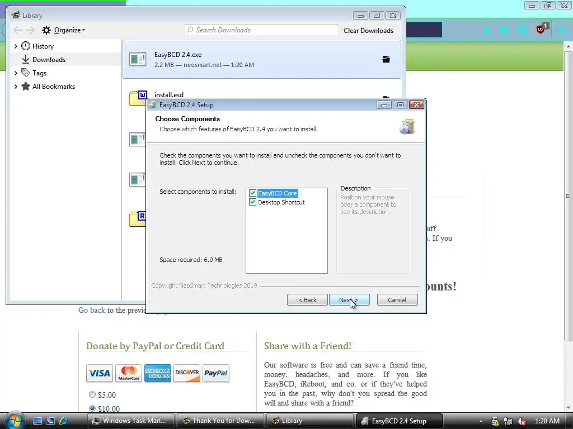Switch to Thank You for Download taskbar button
This screenshot has width=573, height=429.
(x=220, y=421)
